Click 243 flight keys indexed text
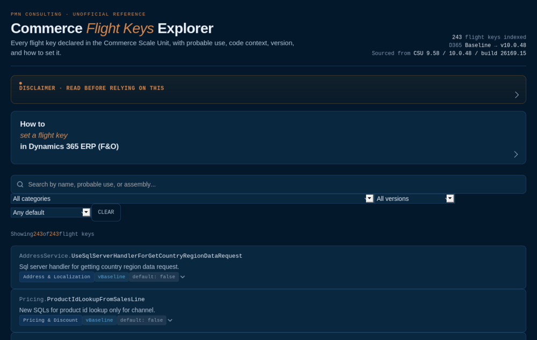The image size is (537, 340). coord(489,37)
